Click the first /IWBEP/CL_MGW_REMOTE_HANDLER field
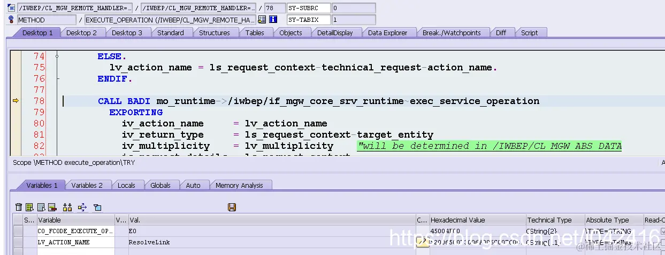This screenshot has height=255, width=665. tap(75, 8)
